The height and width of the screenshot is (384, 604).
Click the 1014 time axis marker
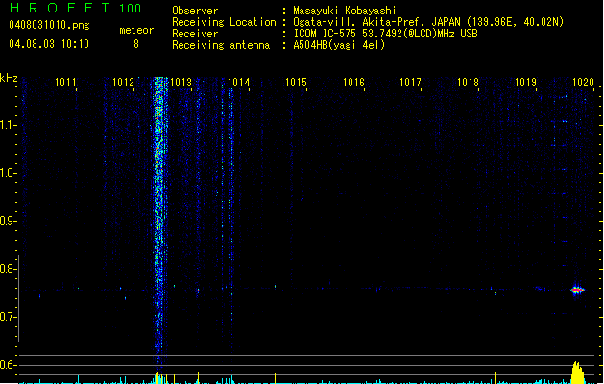coord(238,83)
